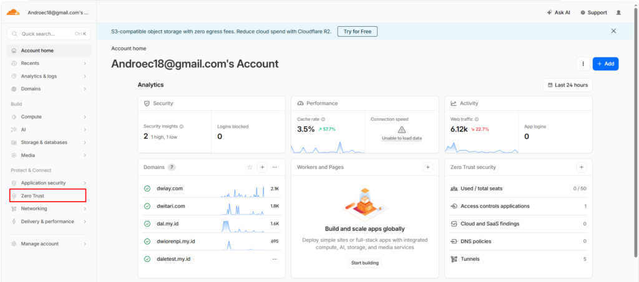Open the Last 24 hours time range dropdown

568,85
